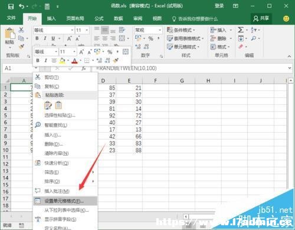
Task: Click the mini toolbar Center align icon
Action: (54, 61)
